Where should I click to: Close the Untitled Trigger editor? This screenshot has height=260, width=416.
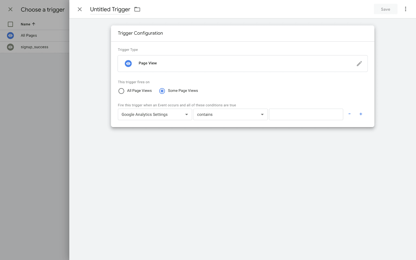point(80,9)
